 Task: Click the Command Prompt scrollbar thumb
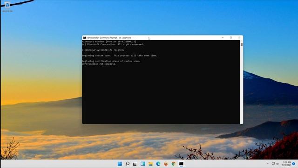point(242,44)
